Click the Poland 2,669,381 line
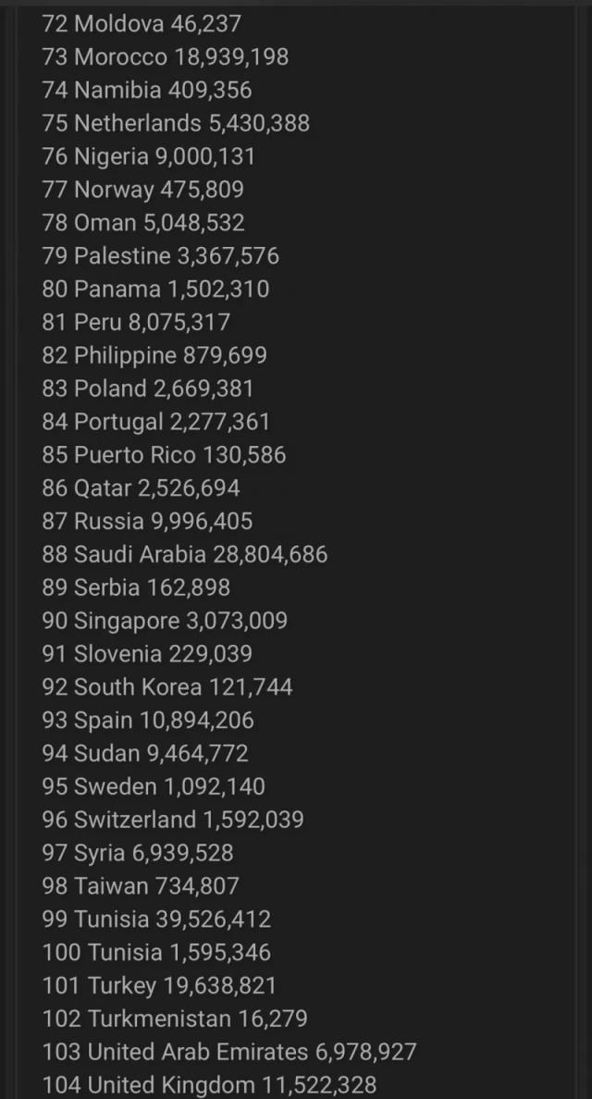The width and height of the screenshot is (592, 1099). pos(147,389)
